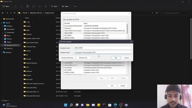Open Browse Directory for variable value
Screen dimensions: 192x108
pos(67,58)
